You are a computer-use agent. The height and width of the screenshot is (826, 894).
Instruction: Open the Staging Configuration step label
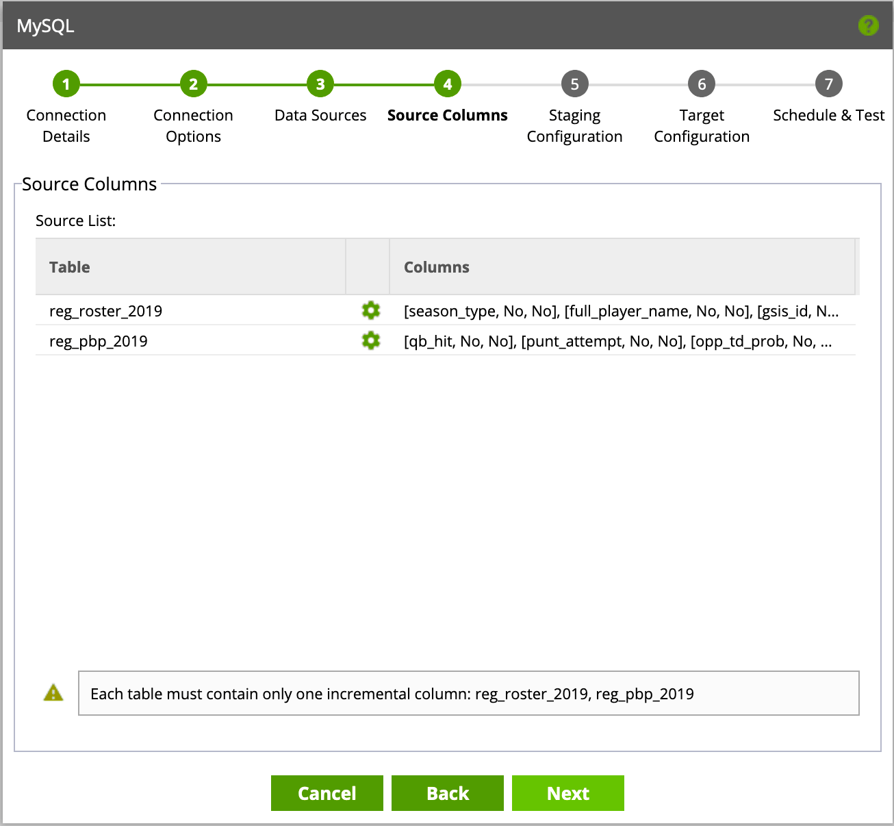point(575,126)
